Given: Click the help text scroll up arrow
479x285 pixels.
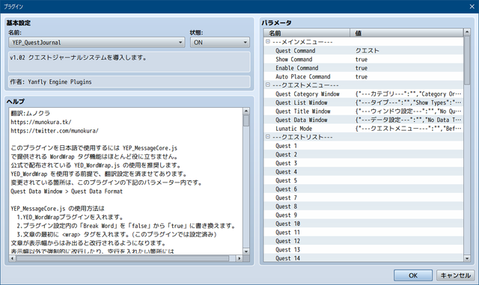Looking at the screenshot, I should click(x=246, y=111).
